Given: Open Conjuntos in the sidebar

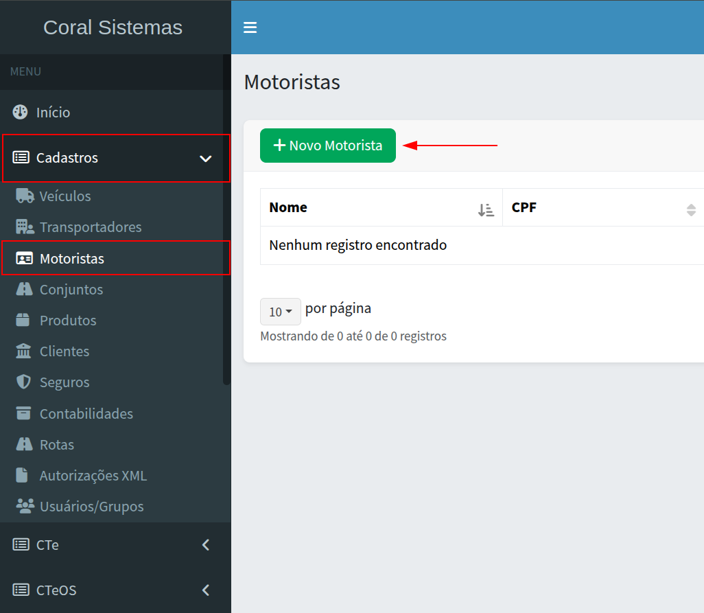Looking at the screenshot, I should pos(71,290).
